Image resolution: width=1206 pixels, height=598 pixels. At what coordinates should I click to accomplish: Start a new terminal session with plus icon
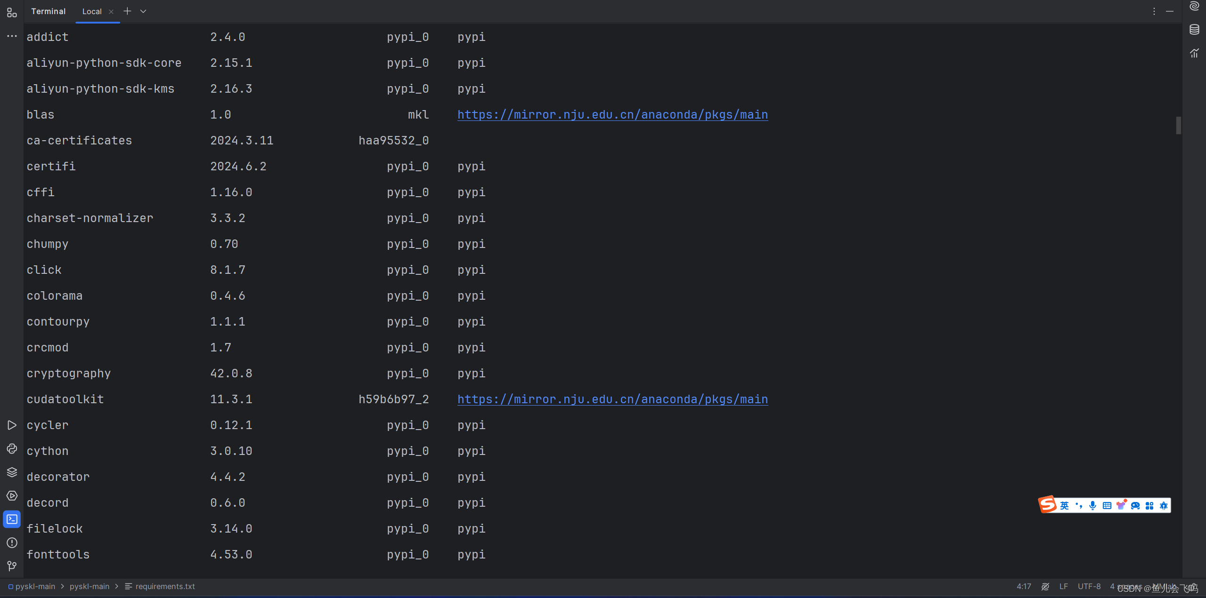pyautogui.click(x=127, y=11)
